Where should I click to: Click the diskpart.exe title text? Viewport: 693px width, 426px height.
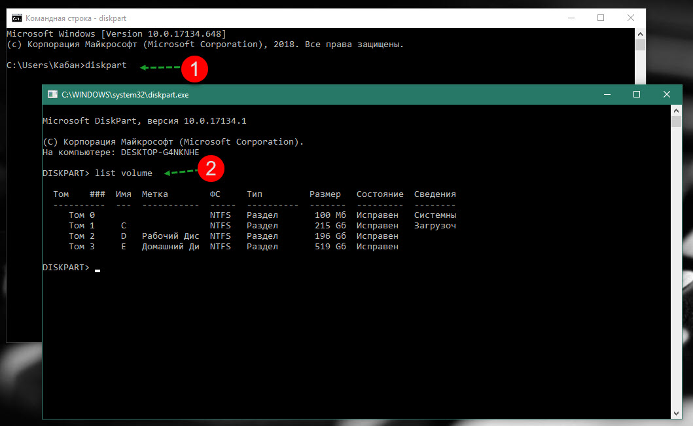tap(125, 95)
